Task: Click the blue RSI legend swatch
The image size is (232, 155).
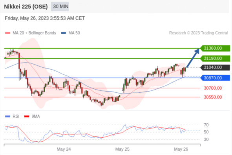Action: click(7, 116)
